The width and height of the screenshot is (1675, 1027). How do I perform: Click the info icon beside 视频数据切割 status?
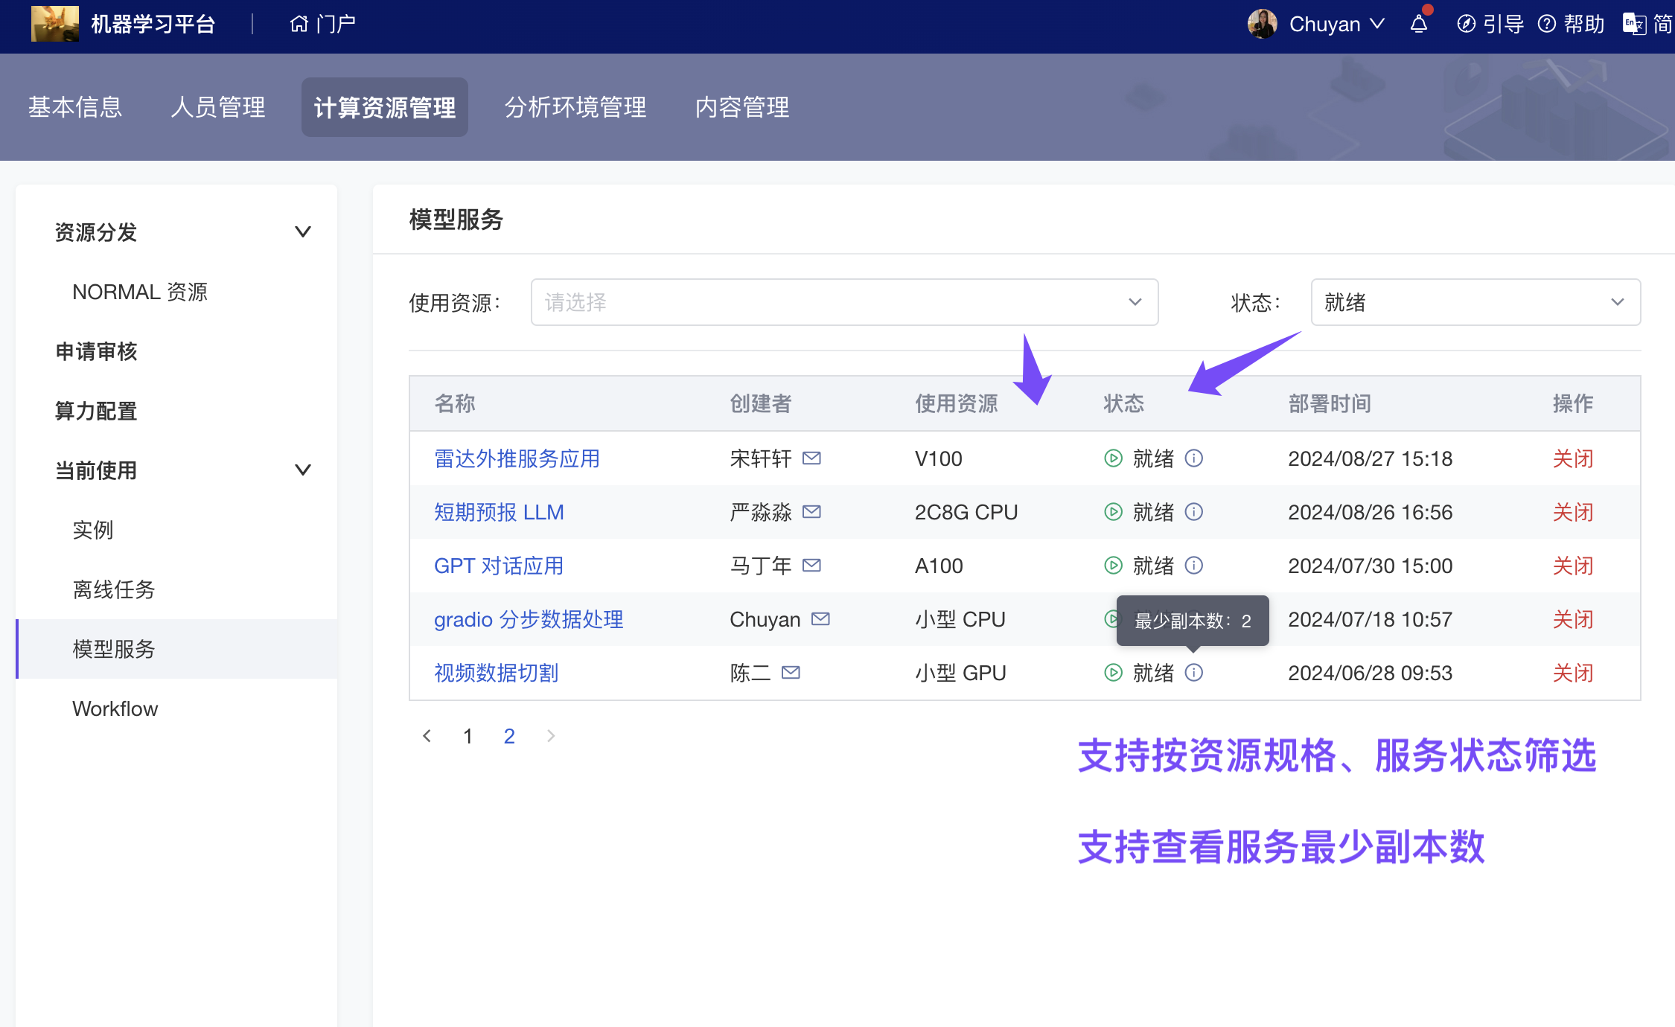1195,673
